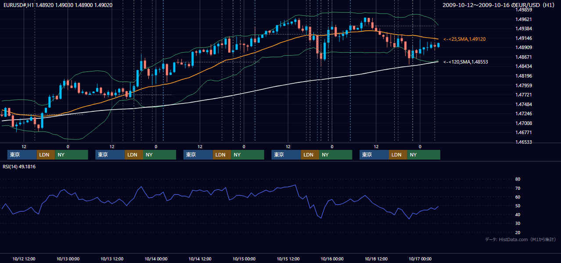The image size is (561, 263).
Task: Click price axis label 1.47959
Action: [524, 85]
